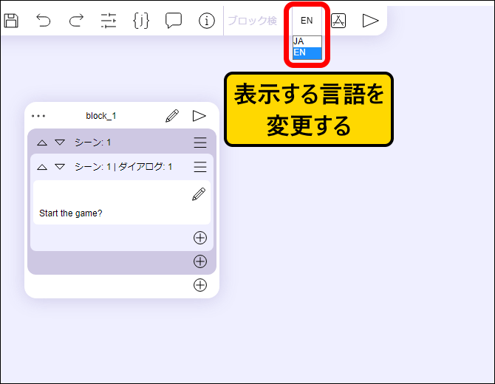This screenshot has width=495, height=384.
Task: Click the translation icon beside the language selector
Action: (338, 21)
